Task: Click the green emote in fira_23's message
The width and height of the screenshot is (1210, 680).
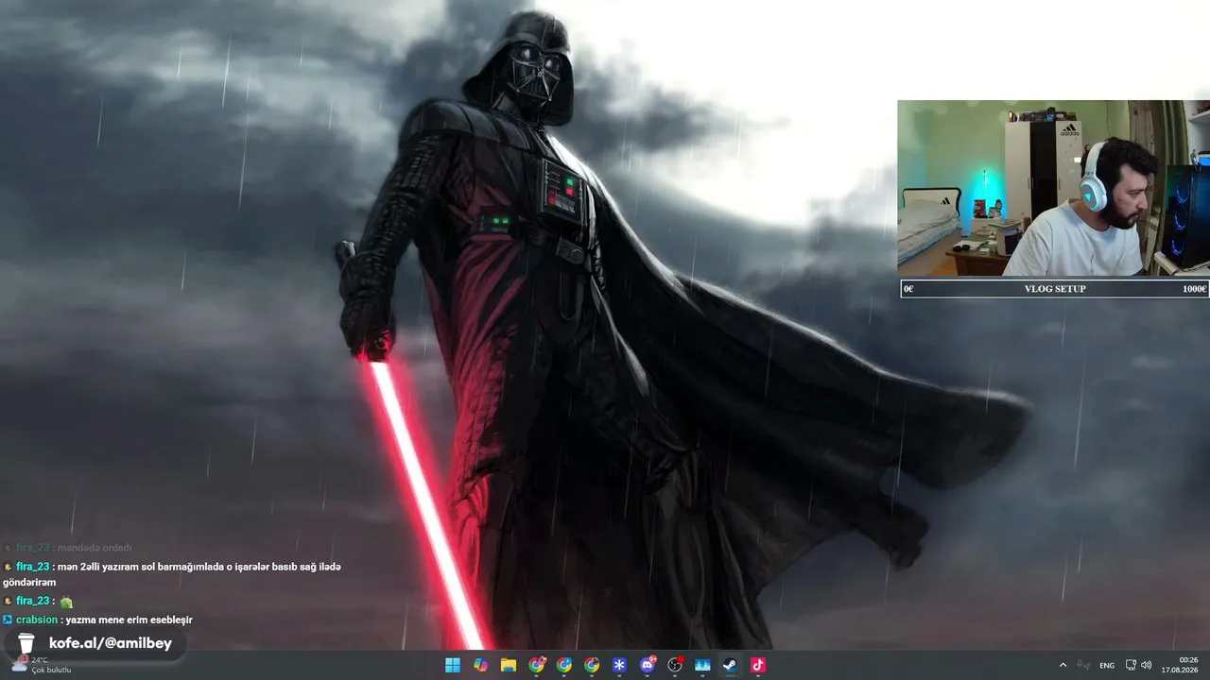Action: click(66, 602)
